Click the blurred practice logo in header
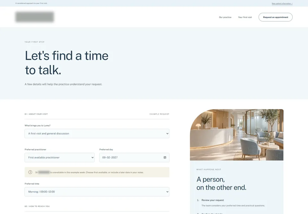308x214 pixels. tap(35, 17)
